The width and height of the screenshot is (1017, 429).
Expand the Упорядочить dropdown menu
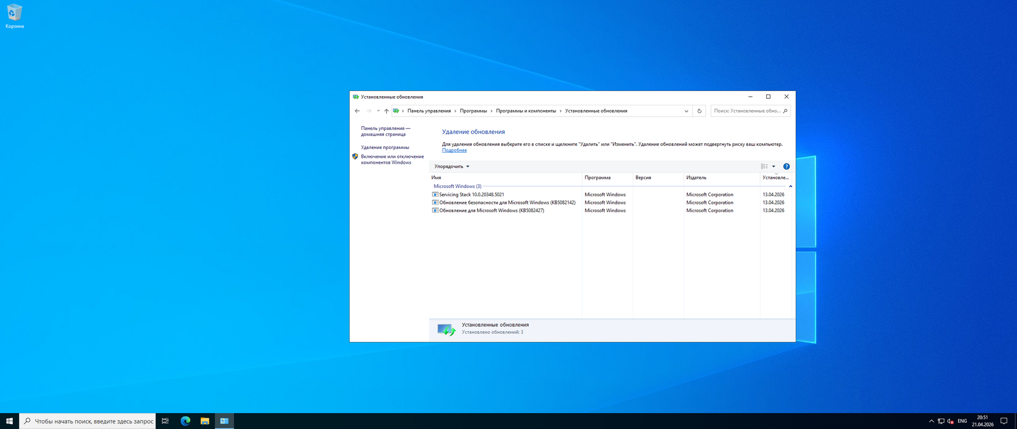pos(451,166)
